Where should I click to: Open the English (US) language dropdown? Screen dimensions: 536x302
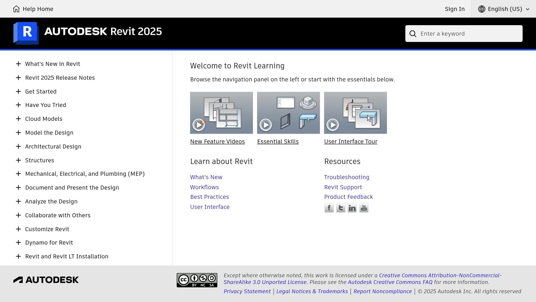click(504, 9)
